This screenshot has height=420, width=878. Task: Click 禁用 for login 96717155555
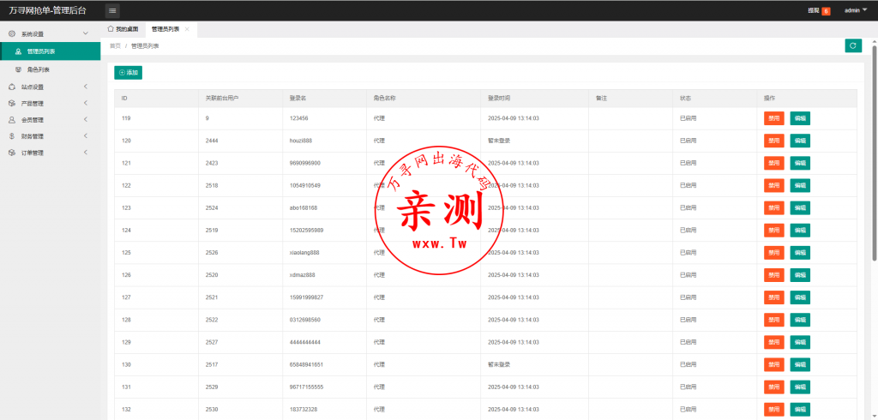point(774,387)
